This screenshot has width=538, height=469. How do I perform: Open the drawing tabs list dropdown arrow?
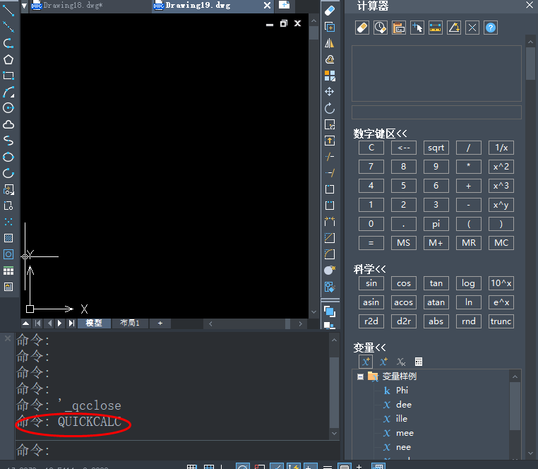pyautogui.click(x=25, y=6)
